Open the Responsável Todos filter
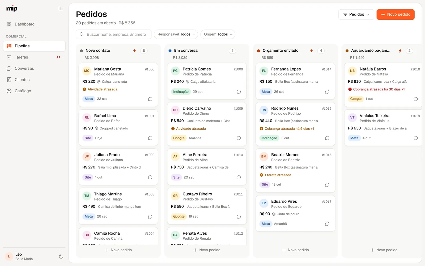 click(x=176, y=34)
